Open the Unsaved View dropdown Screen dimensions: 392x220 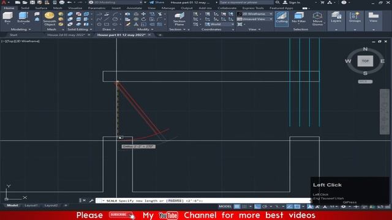tap(255, 19)
